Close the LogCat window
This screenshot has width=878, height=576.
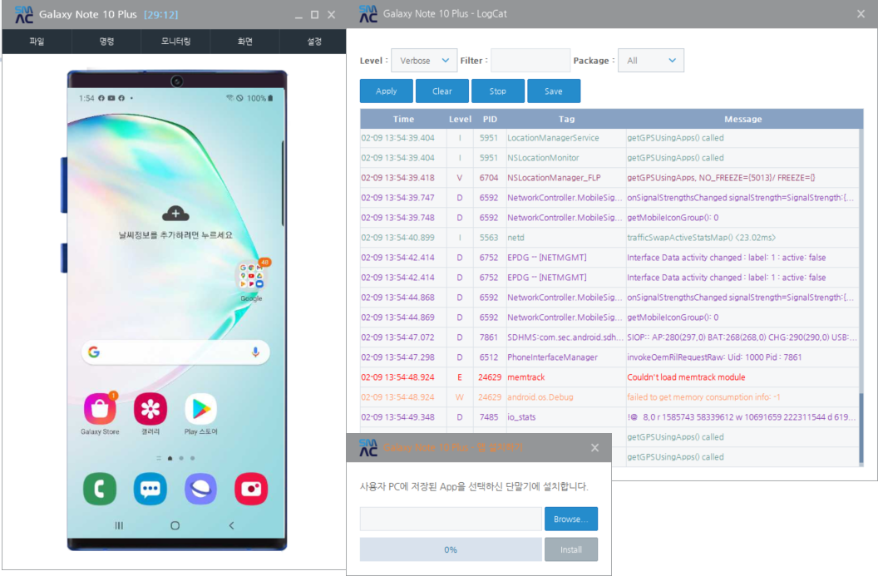(x=861, y=14)
